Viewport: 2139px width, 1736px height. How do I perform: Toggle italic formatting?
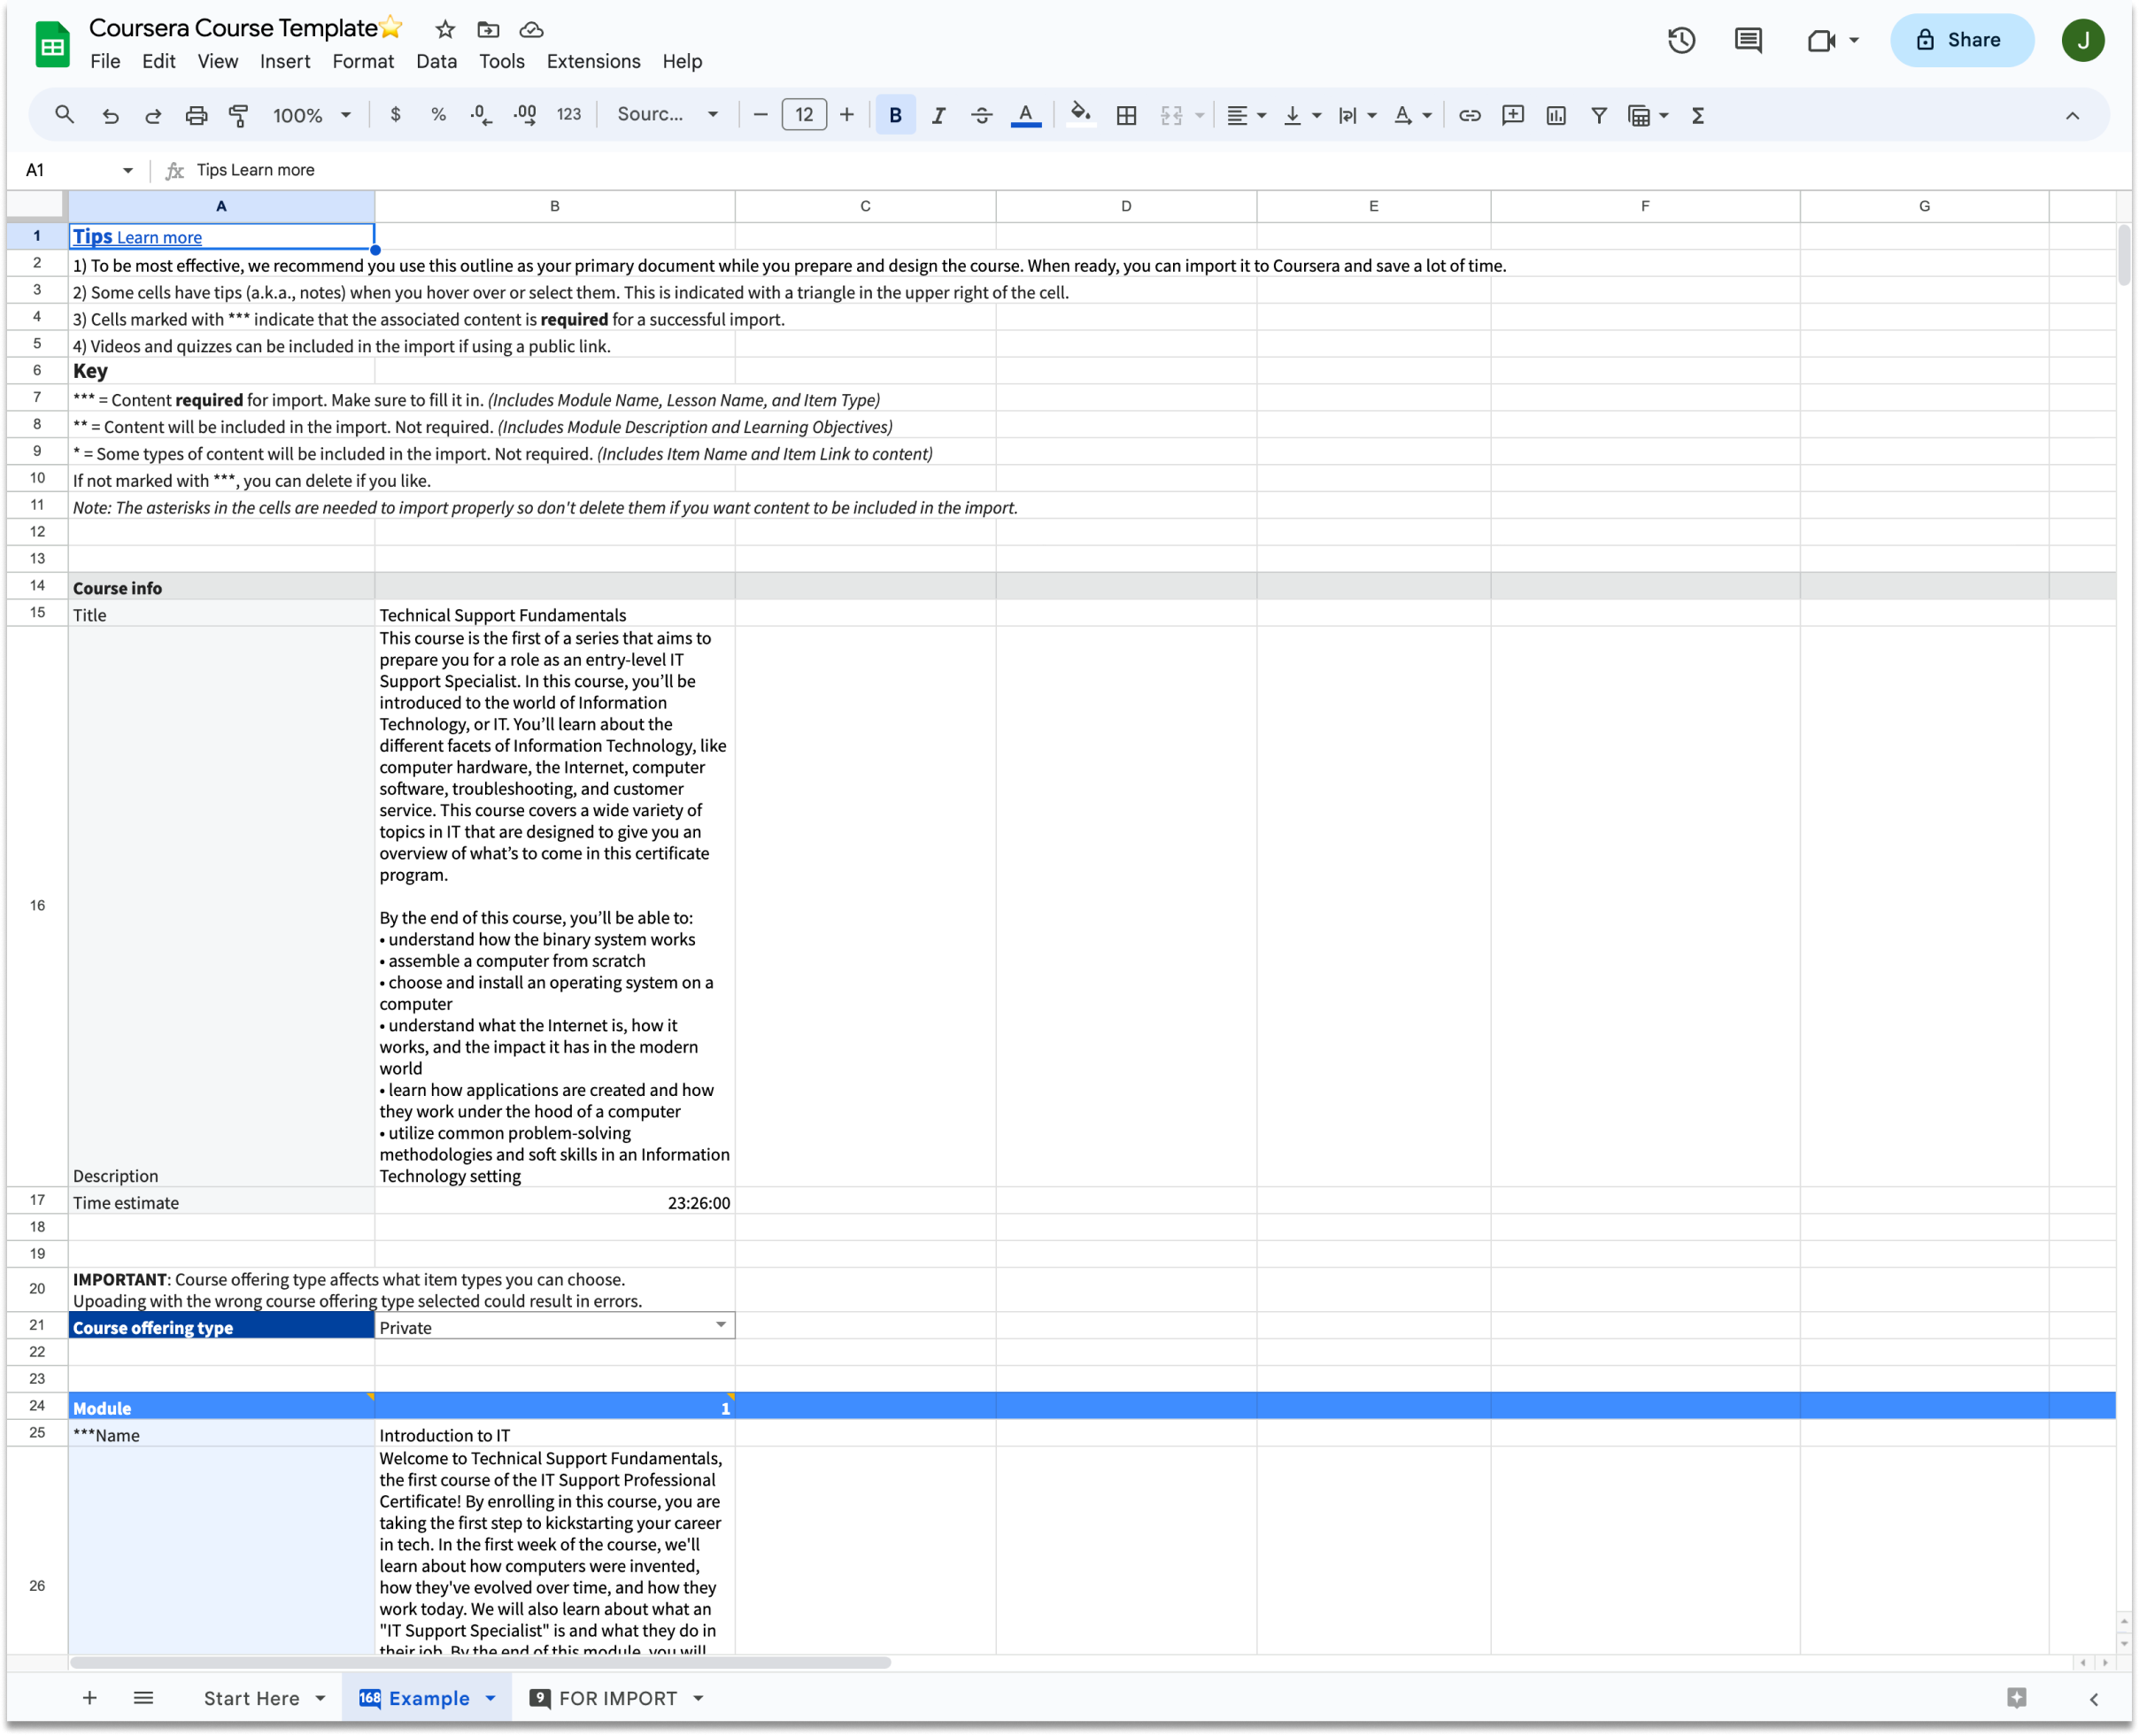[x=938, y=115]
